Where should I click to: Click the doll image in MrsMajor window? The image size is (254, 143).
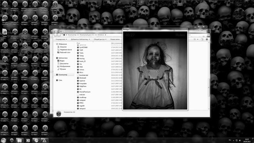coord(155,74)
